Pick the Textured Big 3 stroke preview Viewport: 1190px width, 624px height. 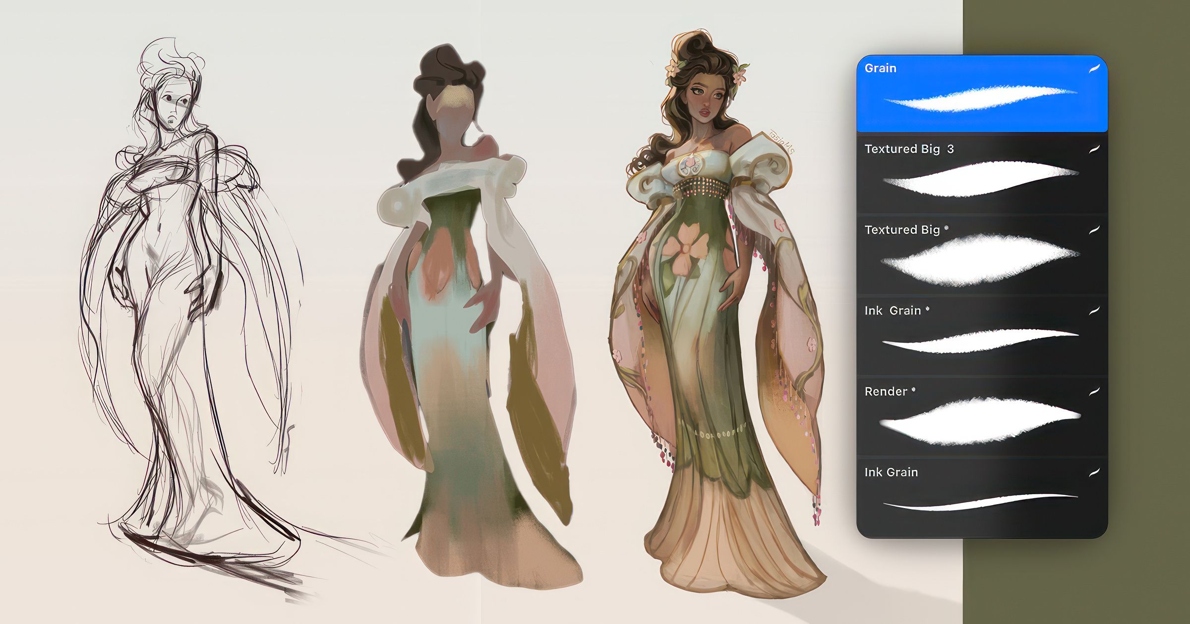[981, 179]
